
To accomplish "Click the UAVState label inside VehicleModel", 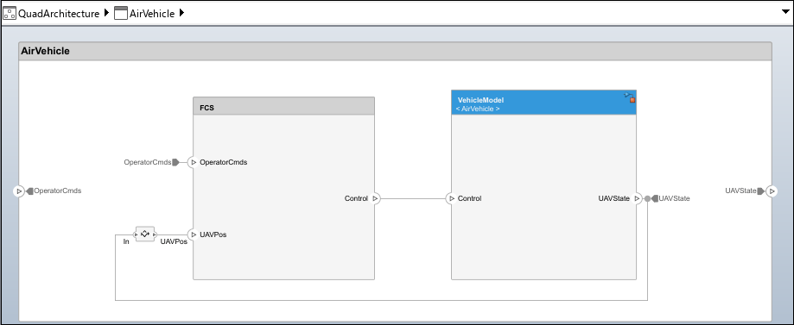I will tap(614, 198).
